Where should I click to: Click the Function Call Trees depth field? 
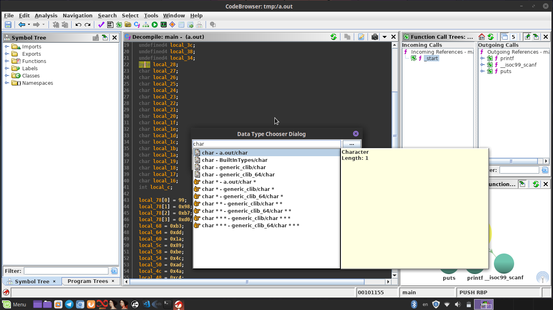[x=513, y=37]
